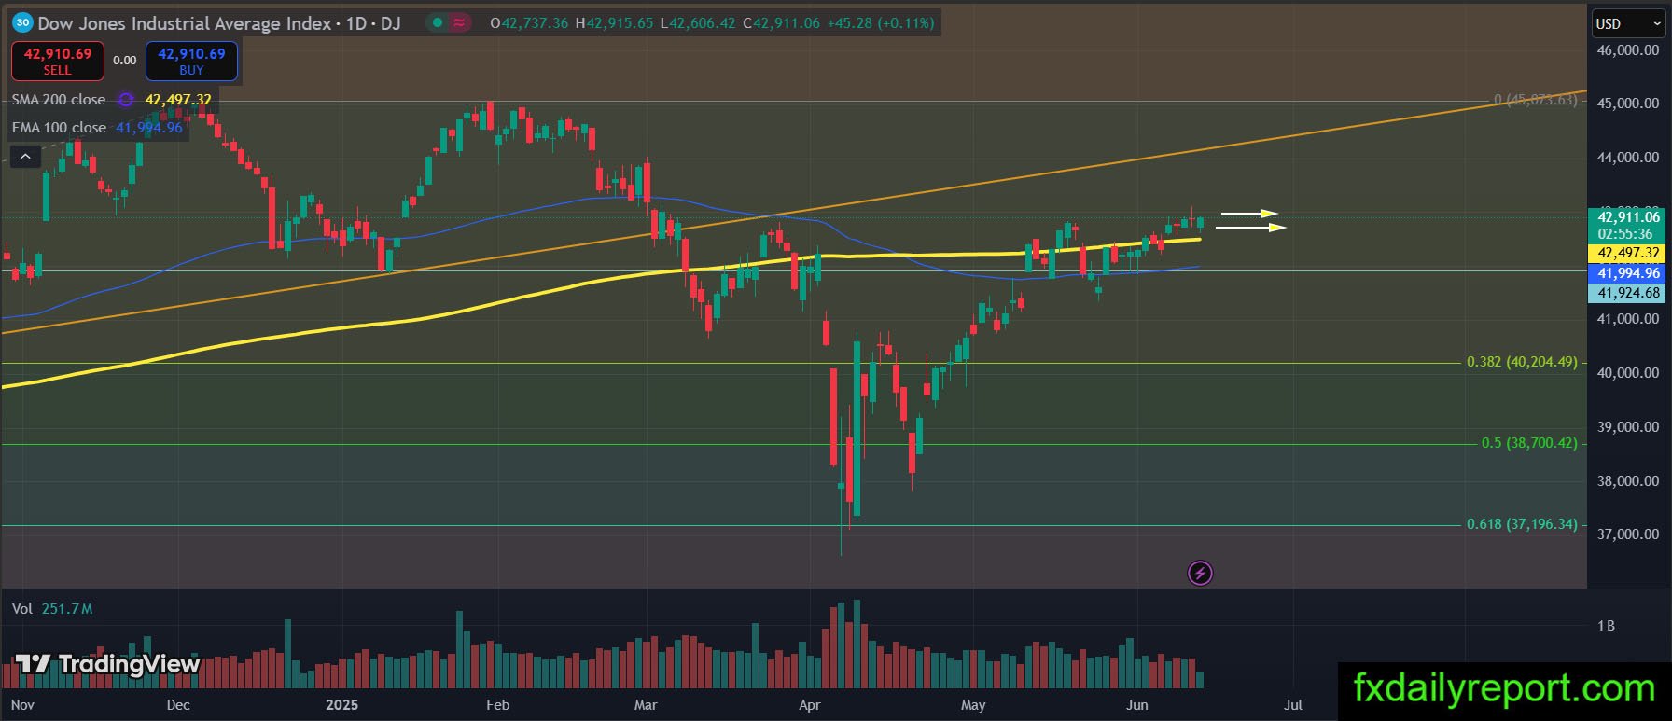Screen dimensions: 1672x721
Task: Click the 39,000.00 price axis label
Action: tap(1628, 427)
